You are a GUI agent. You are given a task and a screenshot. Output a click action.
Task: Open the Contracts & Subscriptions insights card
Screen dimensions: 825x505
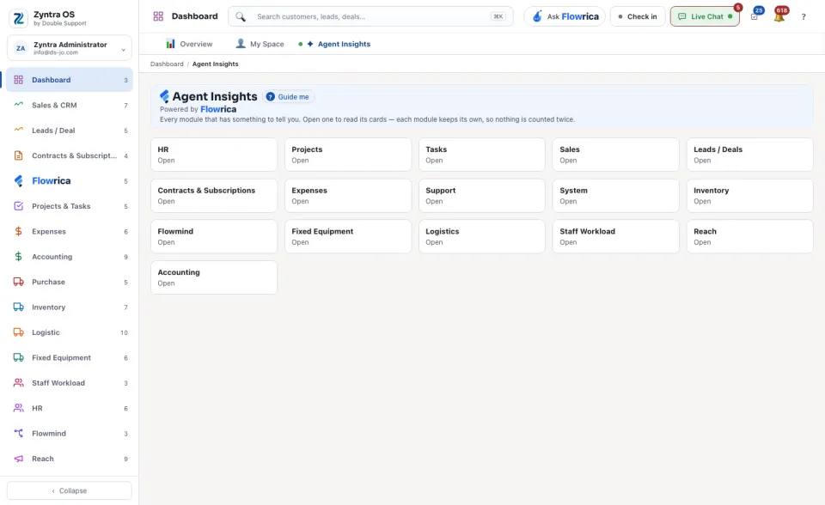214,196
